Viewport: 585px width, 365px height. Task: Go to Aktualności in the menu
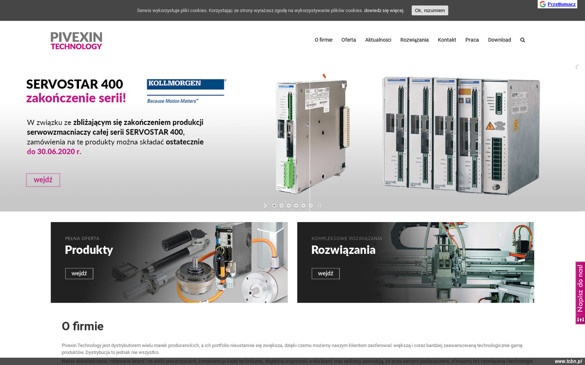(x=378, y=40)
